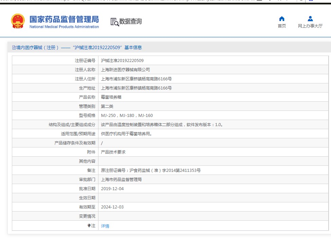The height and width of the screenshot is (241, 331).
Task: Select the 备注 original registration number text
Action: pos(151,170)
